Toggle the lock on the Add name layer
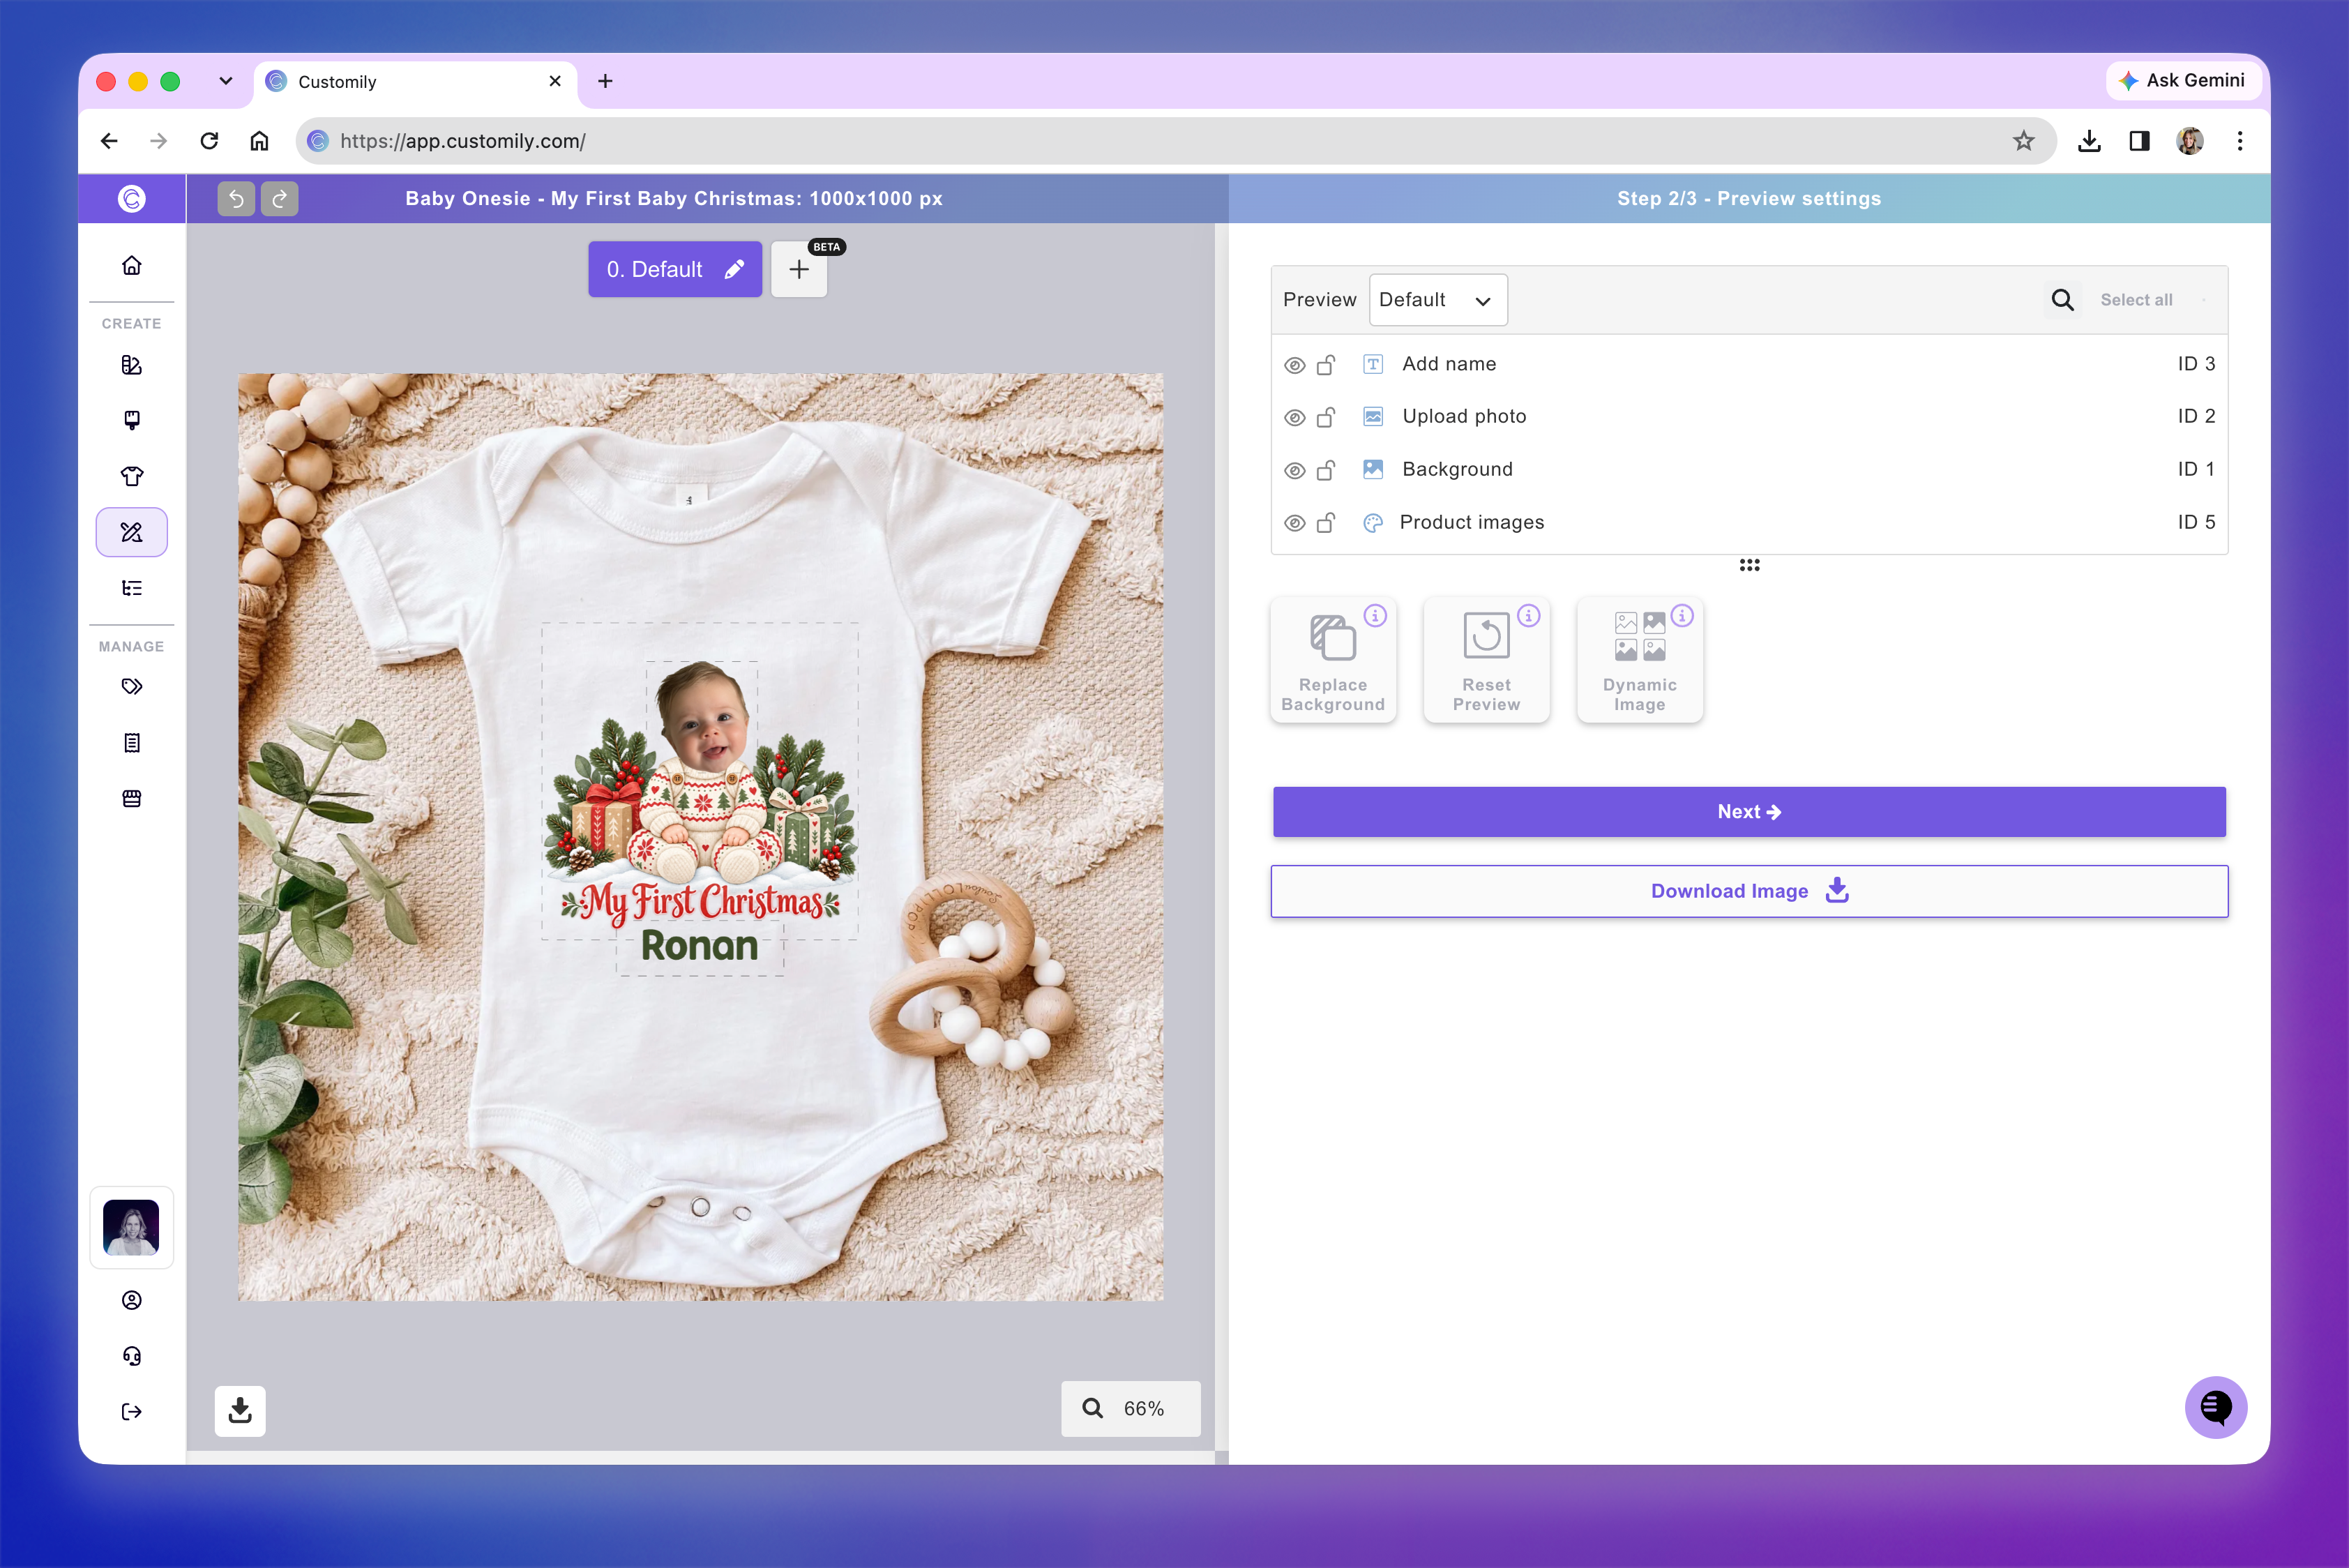Viewport: 2349px width, 1568px height. (1326, 365)
